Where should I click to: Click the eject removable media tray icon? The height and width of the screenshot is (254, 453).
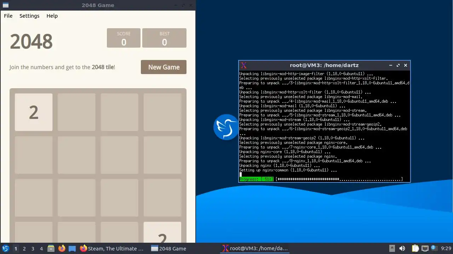(x=392, y=248)
